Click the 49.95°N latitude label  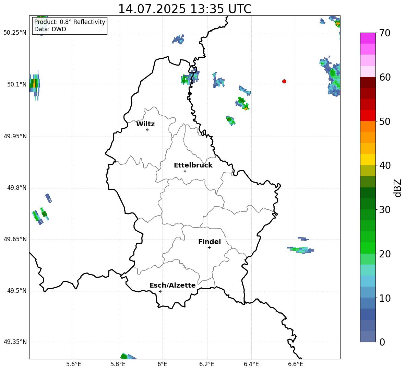click(15, 136)
